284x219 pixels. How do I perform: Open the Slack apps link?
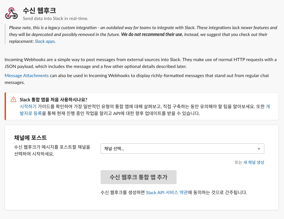pos(45,41)
